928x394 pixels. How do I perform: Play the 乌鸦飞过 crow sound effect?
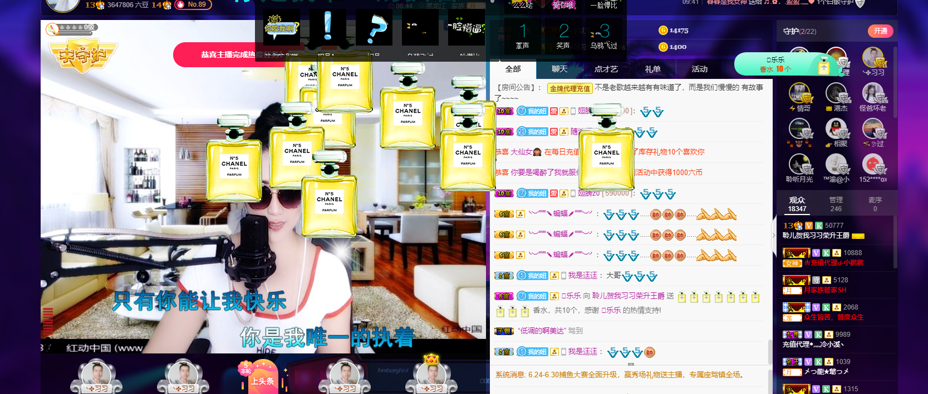[x=604, y=36]
